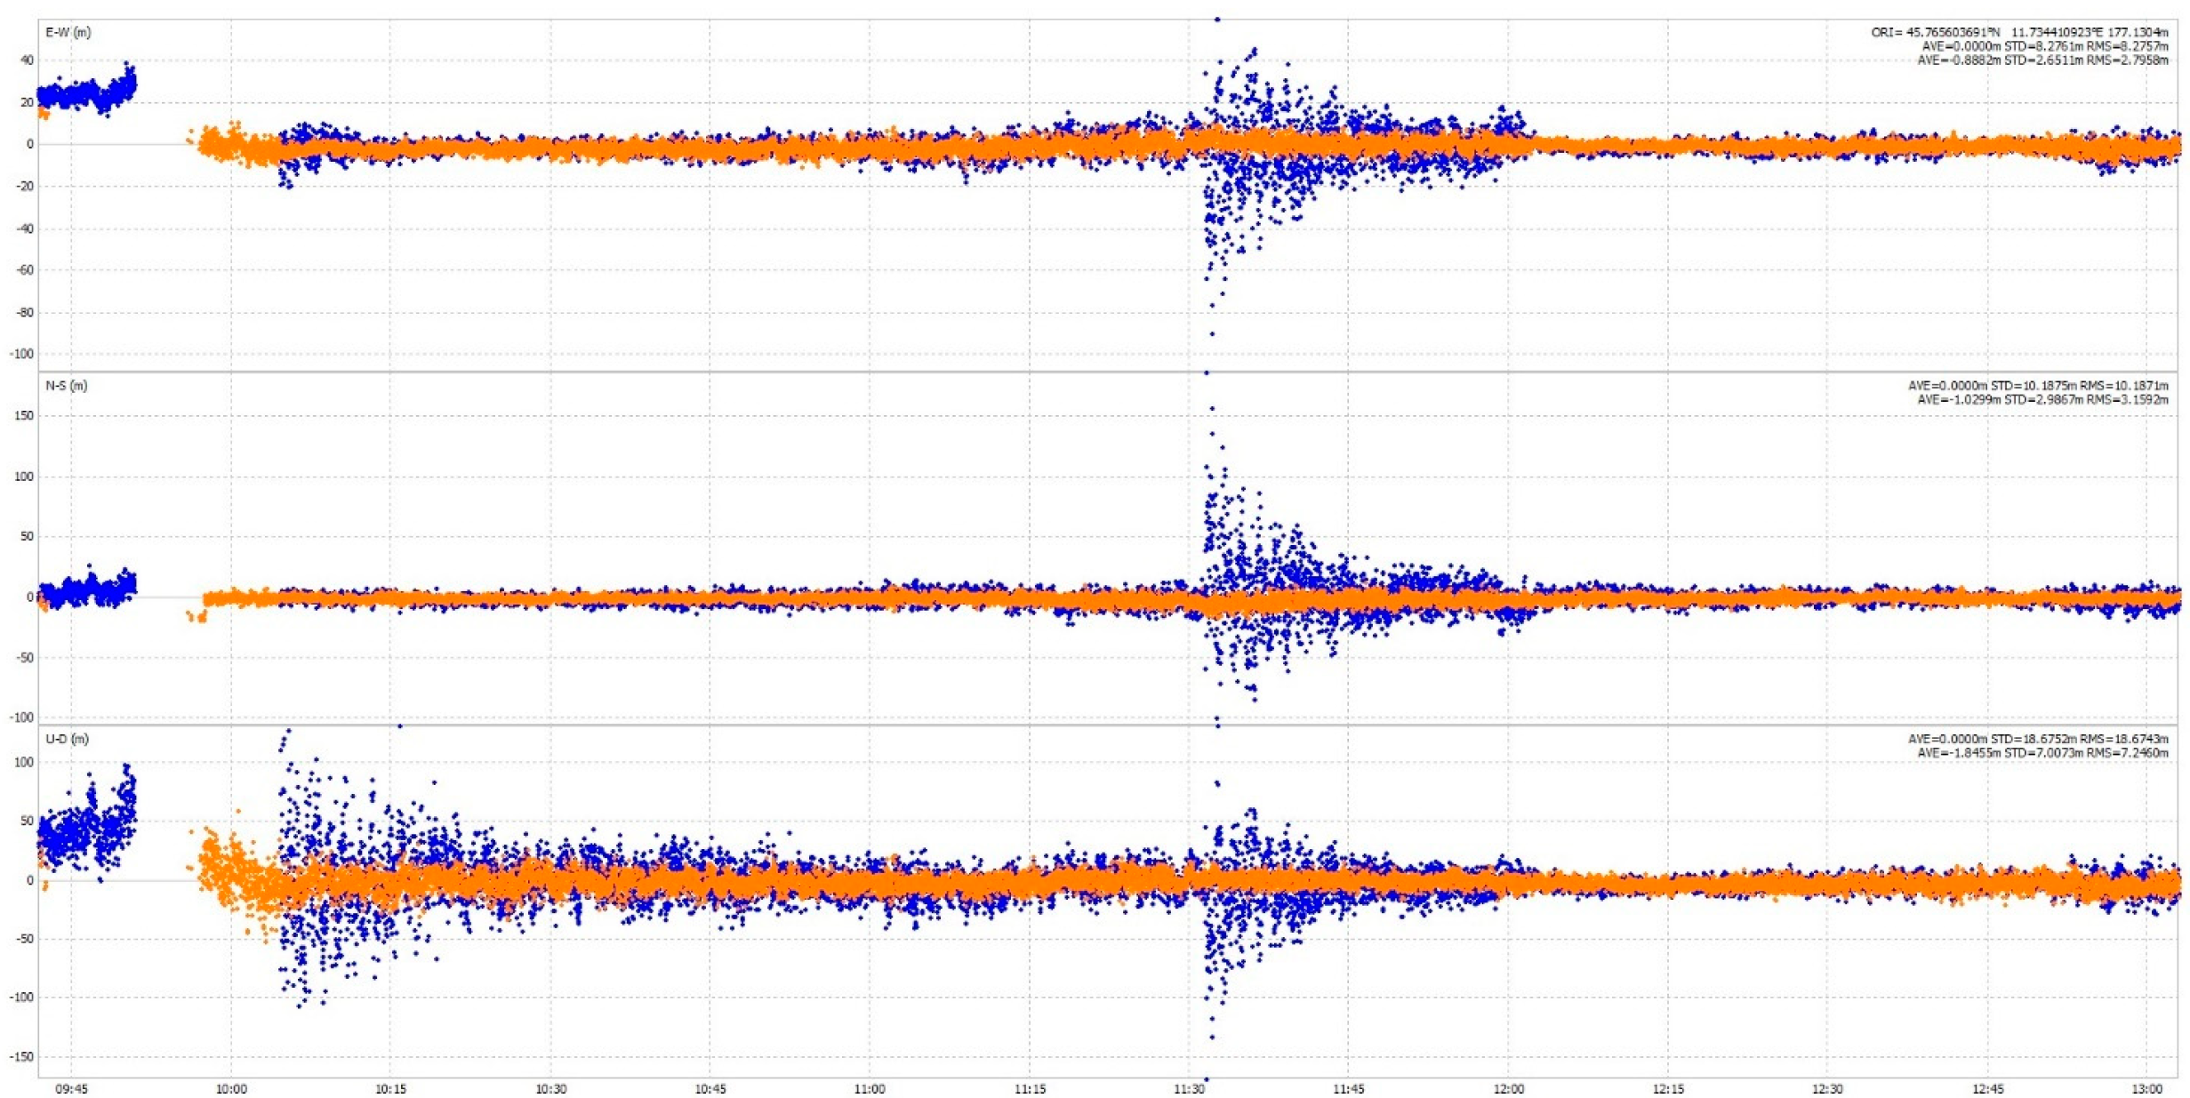Click the U-D (m) panel label
2190x1098 pixels.
click(x=67, y=739)
